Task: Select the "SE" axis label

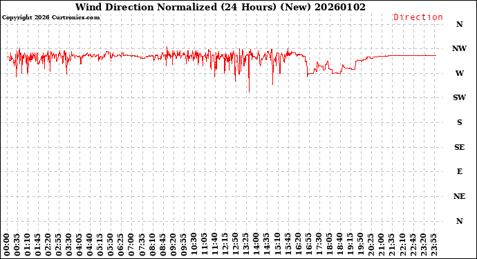Action: 459,147
